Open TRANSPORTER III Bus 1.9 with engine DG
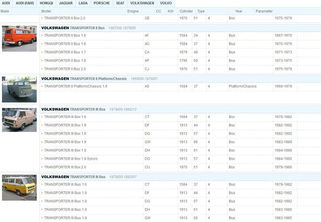 [x=65, y=201]
